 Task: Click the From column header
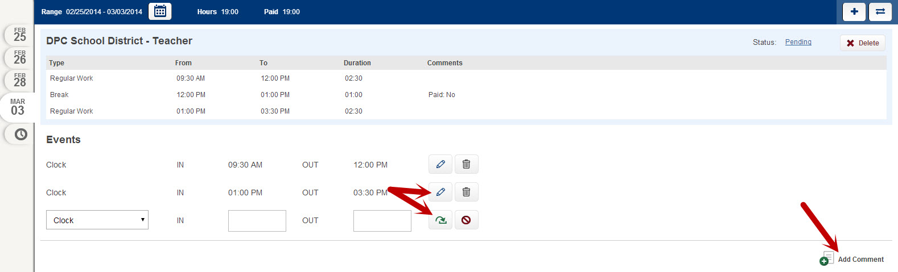pyautogui.click(x=183, y=63)
